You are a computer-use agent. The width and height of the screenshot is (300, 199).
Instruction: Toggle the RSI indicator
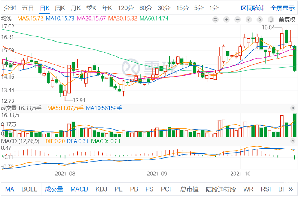click(x=266, y=189)
